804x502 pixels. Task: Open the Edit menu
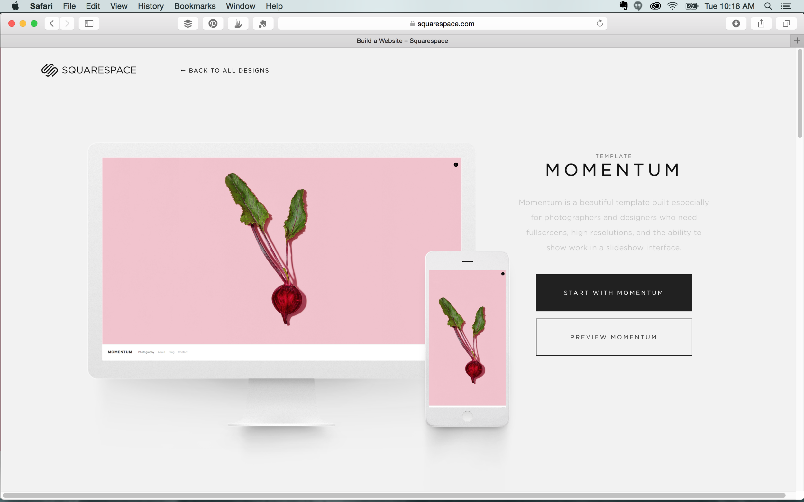point(93,6)
